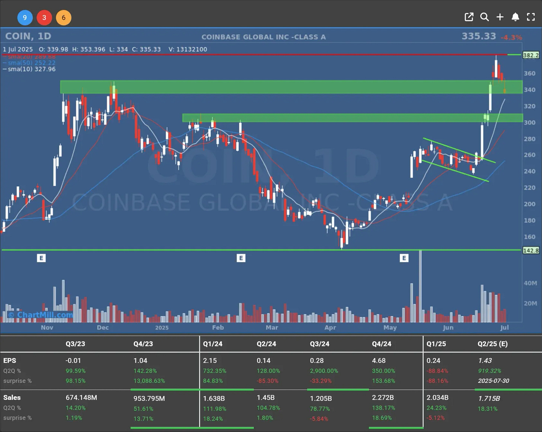The height and width of the screenshot is (432, 542).
Task: Click the EPS row label
Action: [x=10, y=361]
